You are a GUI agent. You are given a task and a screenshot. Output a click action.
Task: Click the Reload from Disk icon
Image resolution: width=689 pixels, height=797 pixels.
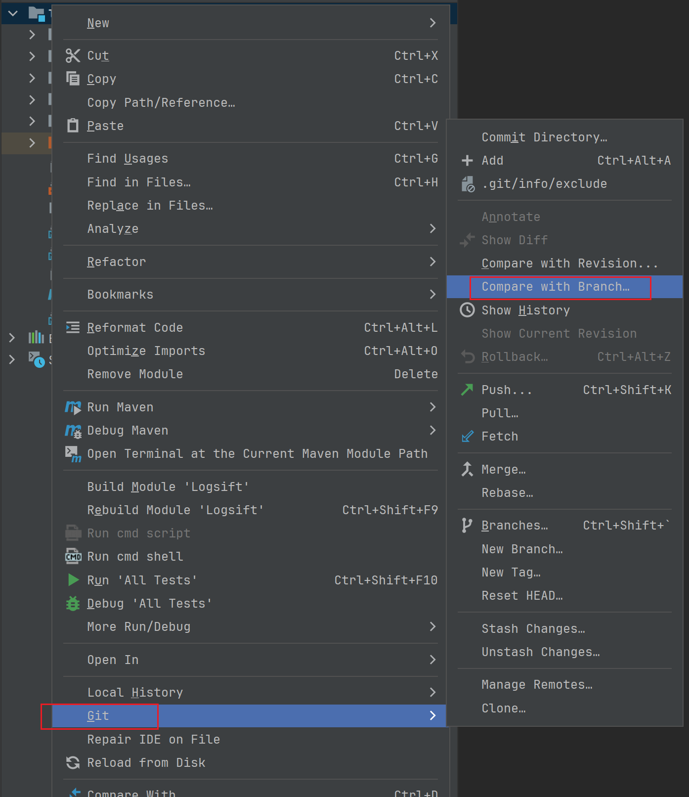coord(73,762)
